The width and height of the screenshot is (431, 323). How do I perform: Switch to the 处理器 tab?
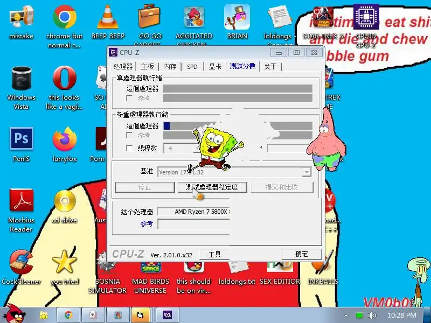coord(123,66)
